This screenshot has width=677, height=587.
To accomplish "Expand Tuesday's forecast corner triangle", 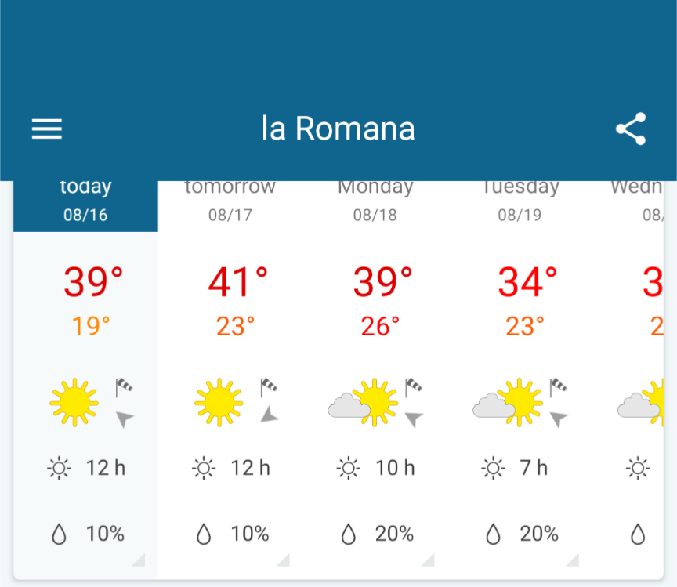I will tap(573, 560).
